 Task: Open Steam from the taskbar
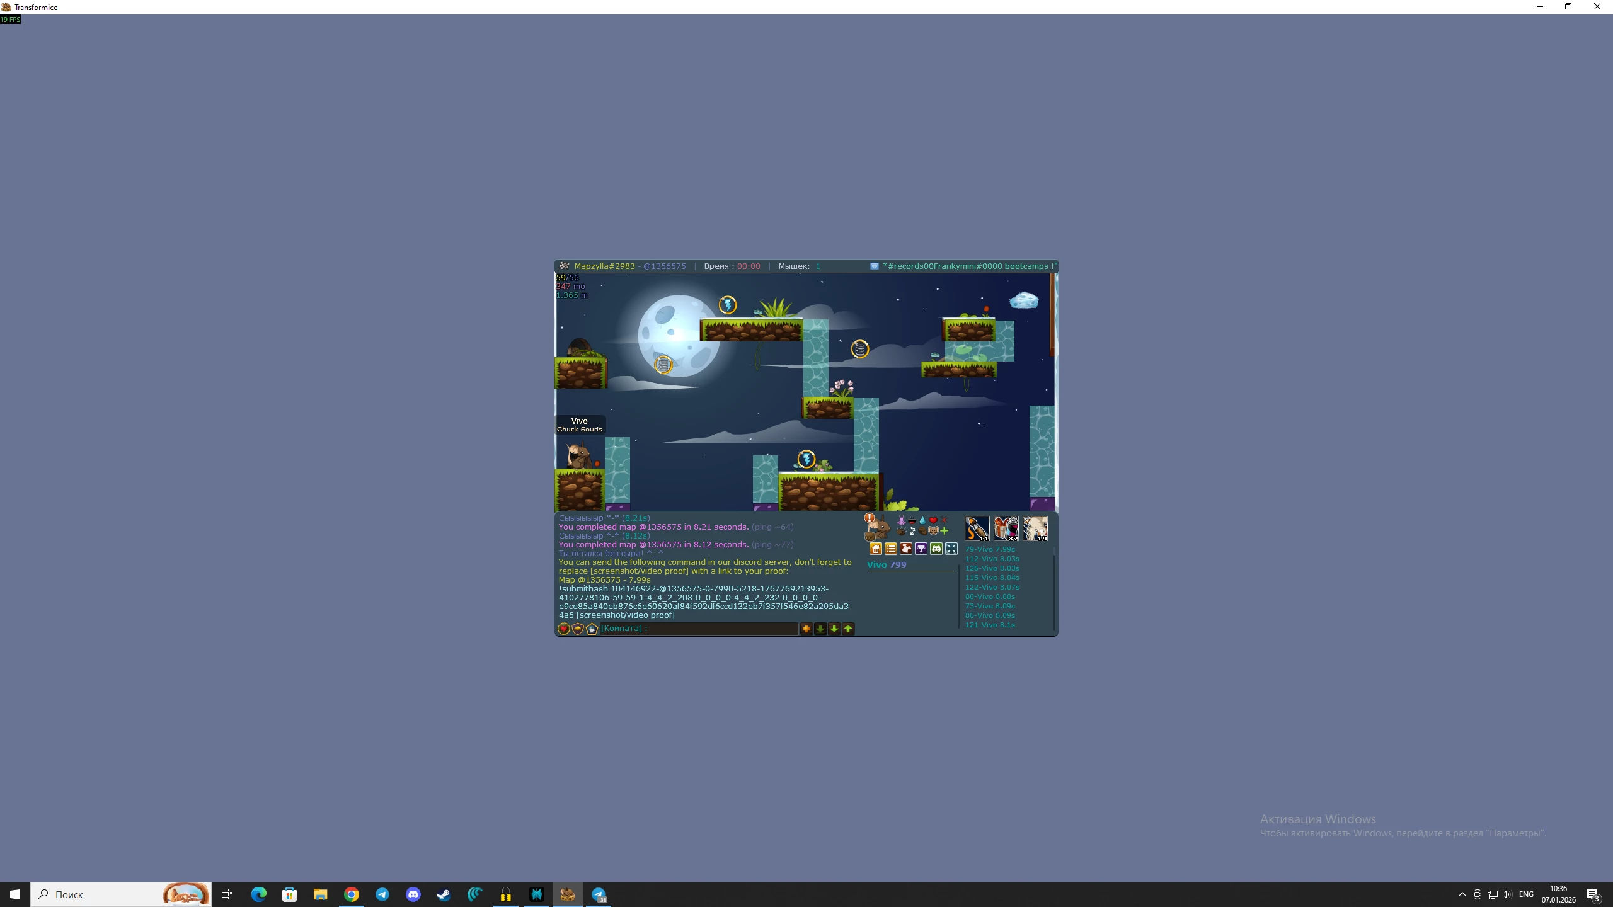tap(444, 894)
